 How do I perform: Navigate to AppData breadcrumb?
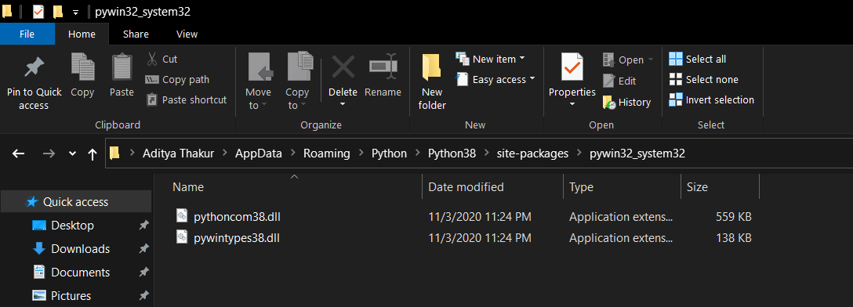pos(259,153)
